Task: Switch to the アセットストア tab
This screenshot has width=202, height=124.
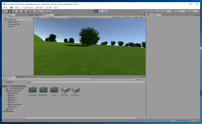Action: (60, 15)
